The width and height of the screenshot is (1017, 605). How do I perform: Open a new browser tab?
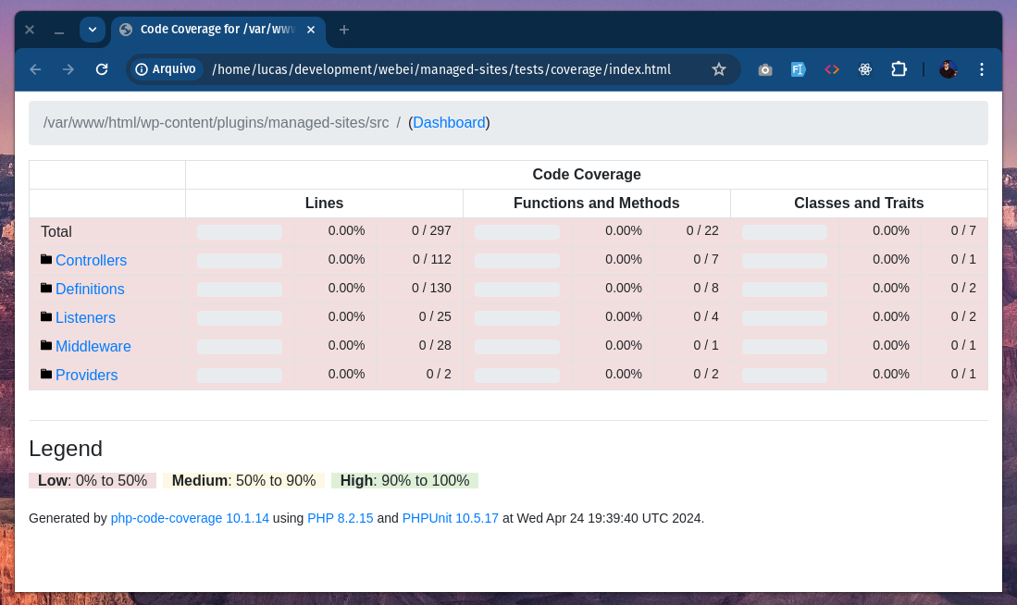(x=344, y=30)
